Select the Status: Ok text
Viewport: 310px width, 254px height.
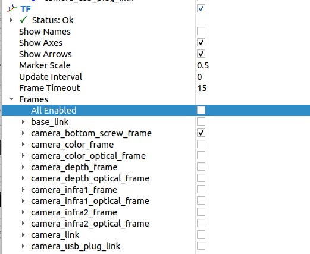53,20
